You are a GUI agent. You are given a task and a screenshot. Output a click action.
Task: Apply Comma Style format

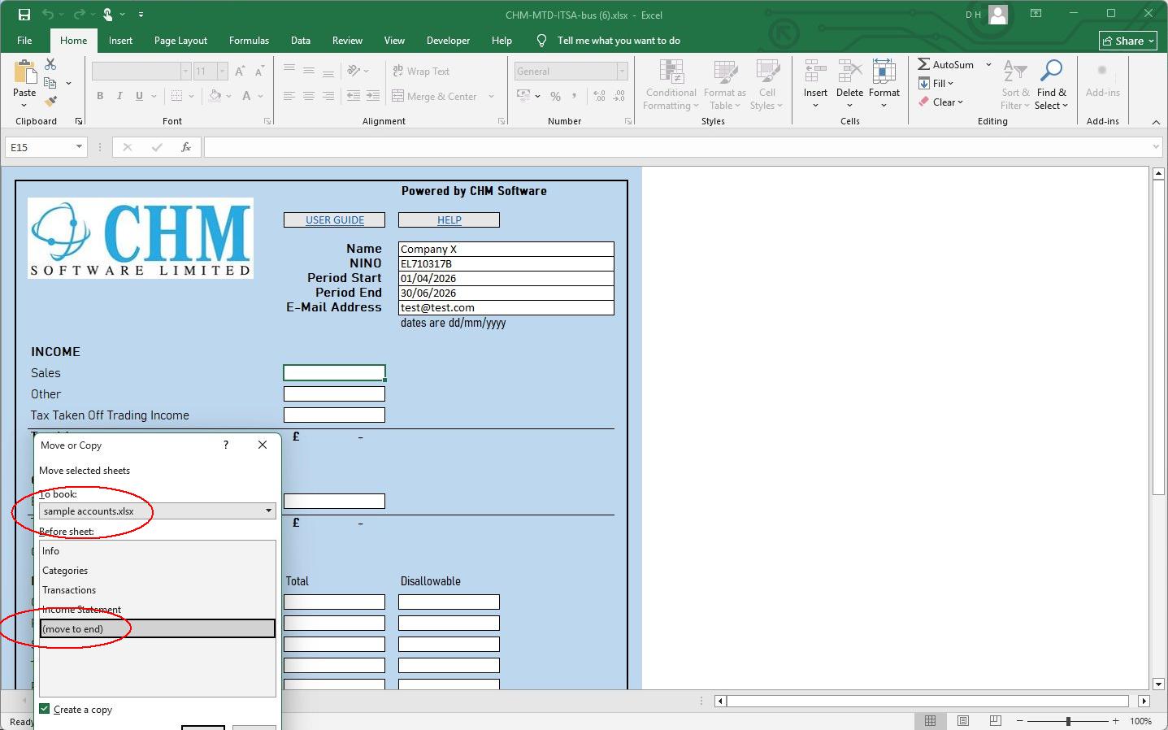tap(575, 96)
